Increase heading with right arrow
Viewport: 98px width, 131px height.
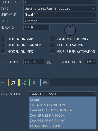click(x=29, y=27)
